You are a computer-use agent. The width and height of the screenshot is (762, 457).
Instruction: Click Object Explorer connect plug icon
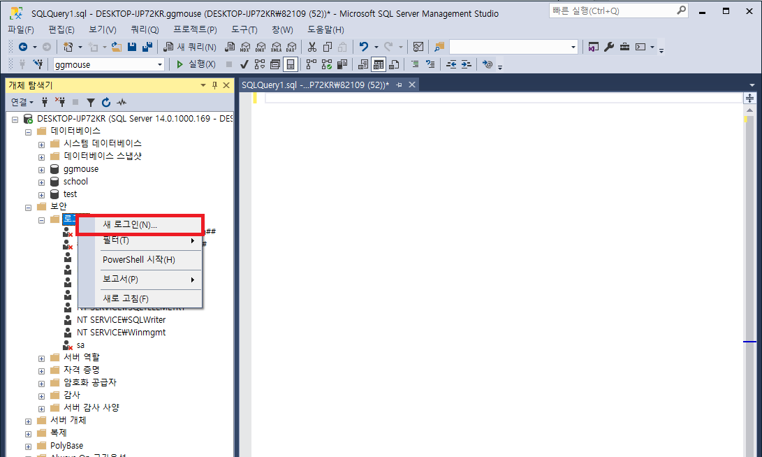tap(45, 102)
